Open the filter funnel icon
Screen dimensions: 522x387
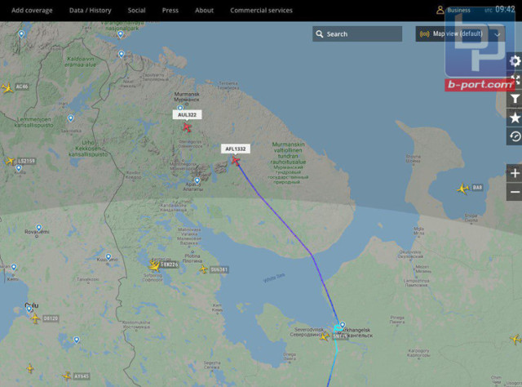coord(515,99)
